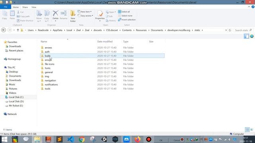This screenshot has width=255, height=143.
Task: Open the File menu
Action: click(x=6, y=7)
